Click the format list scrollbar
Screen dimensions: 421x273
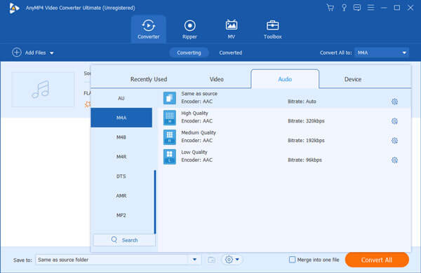click(155, 202)
